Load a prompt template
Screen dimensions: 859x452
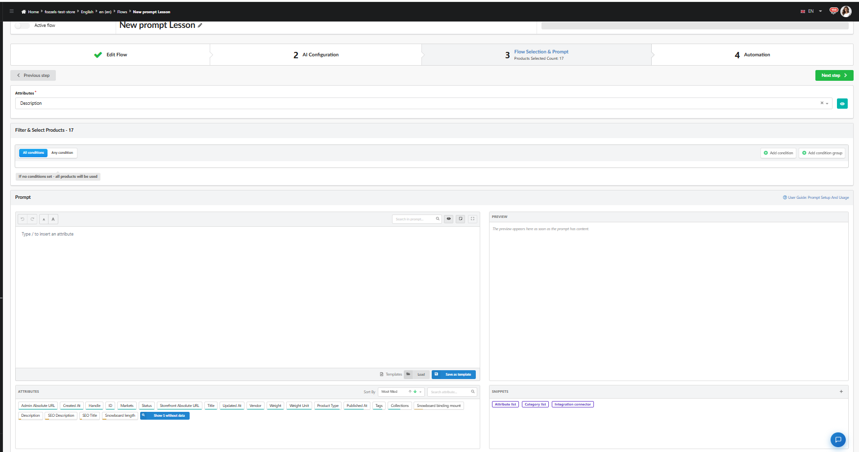coord(417,374)
